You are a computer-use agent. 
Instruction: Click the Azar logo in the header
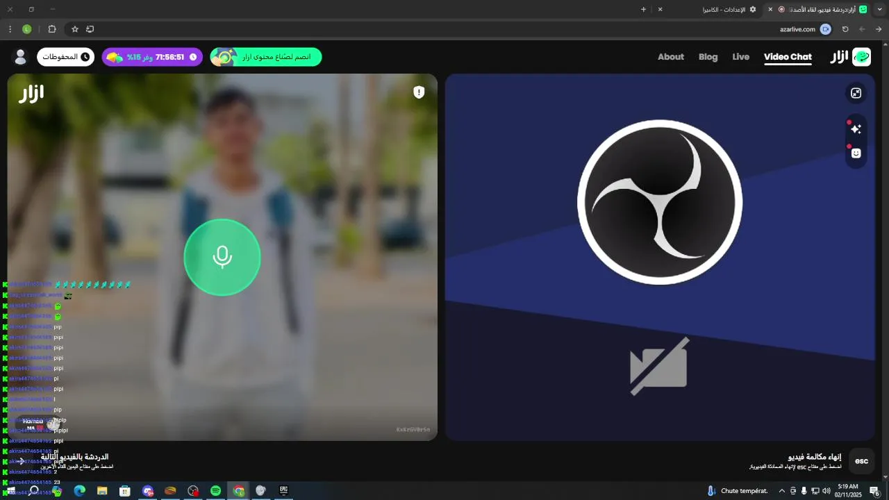(x=851, y=57)
